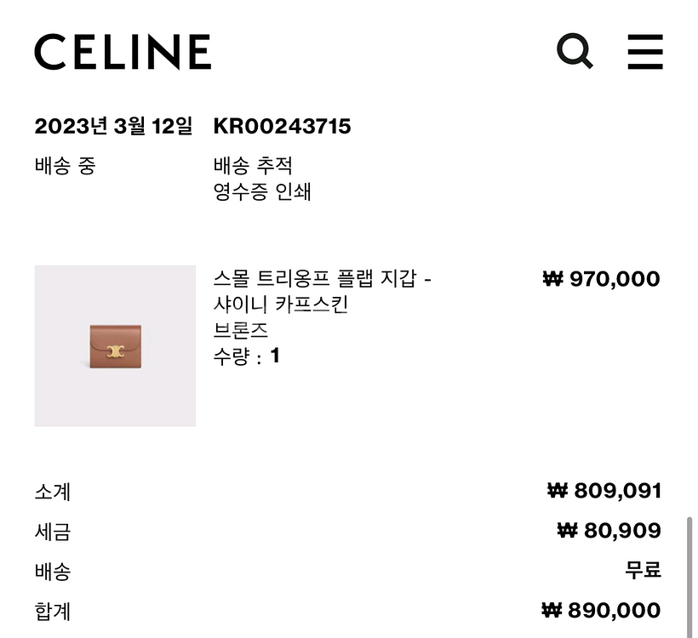Click the 소계 subtotal label
The height and width of the screenshot is (638, 698).
[53, 491]
